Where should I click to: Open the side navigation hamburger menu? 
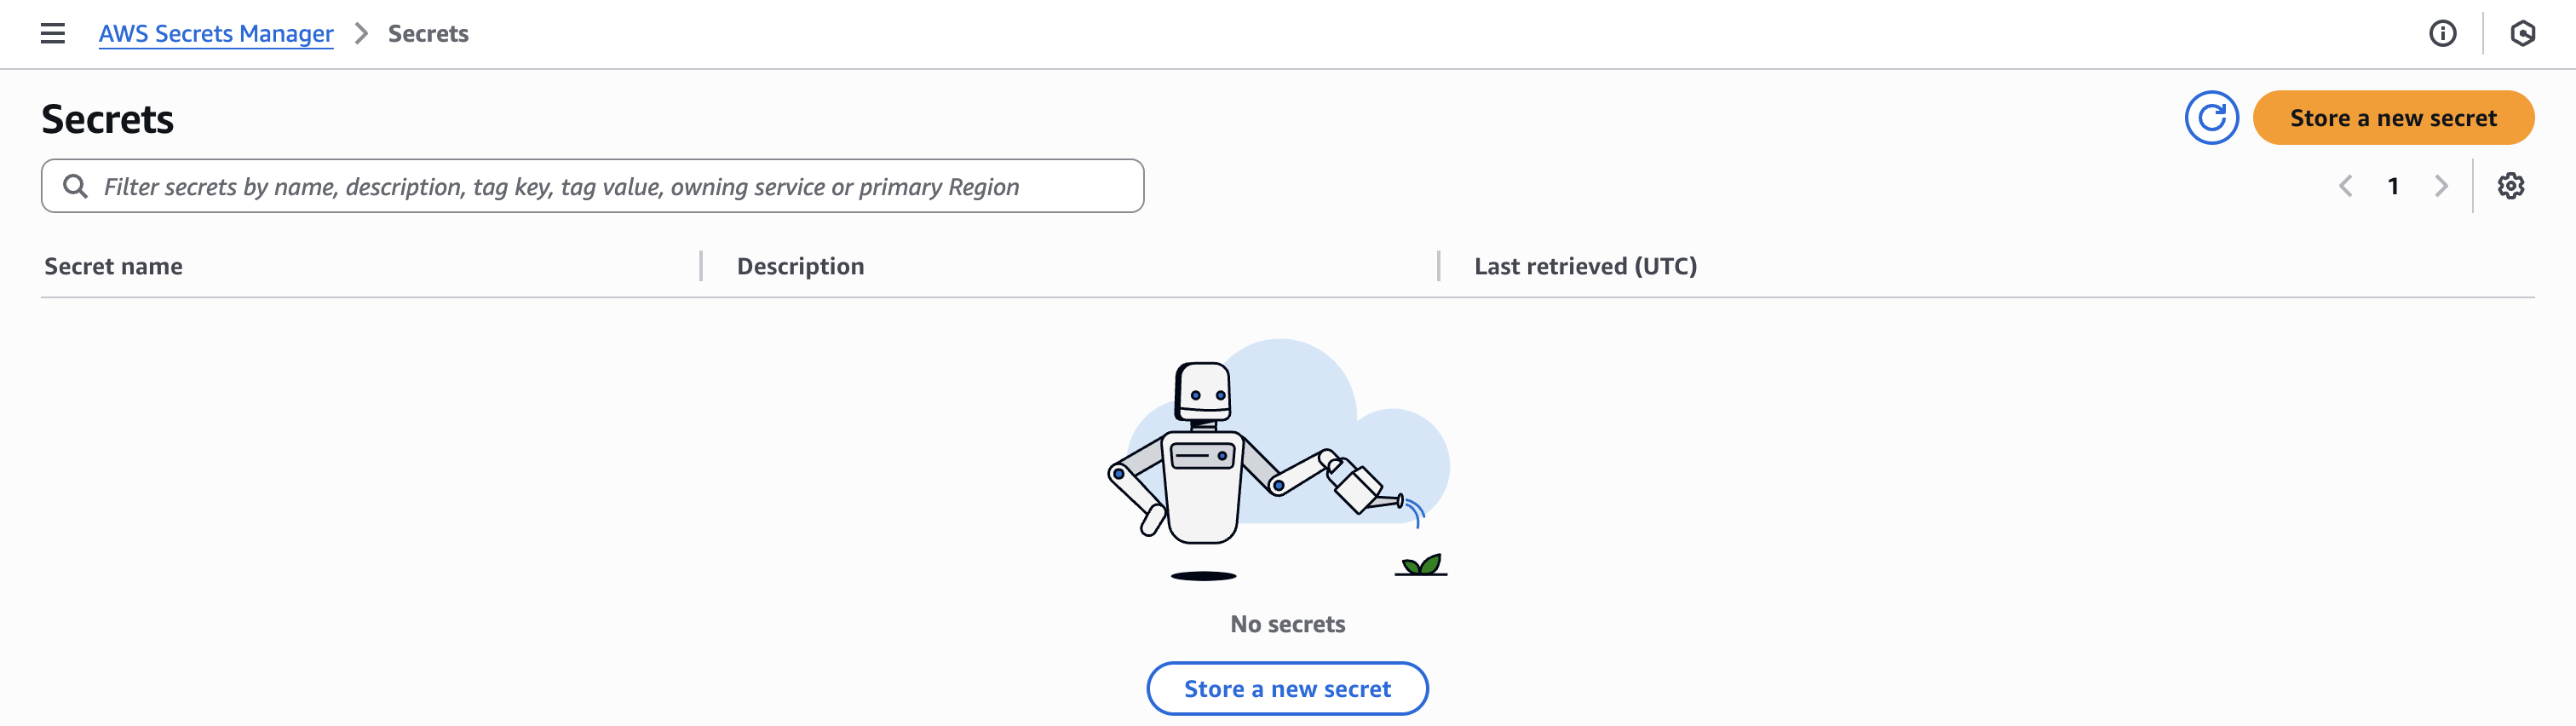[53, 34]
